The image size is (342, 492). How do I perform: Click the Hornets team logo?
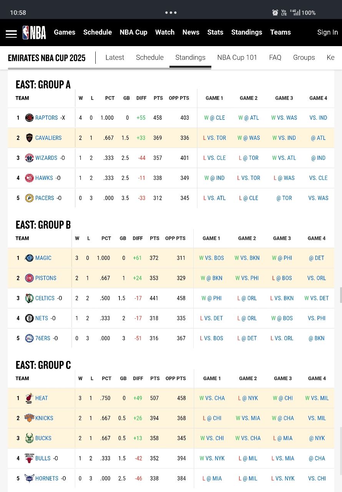(x=29, y=478)
